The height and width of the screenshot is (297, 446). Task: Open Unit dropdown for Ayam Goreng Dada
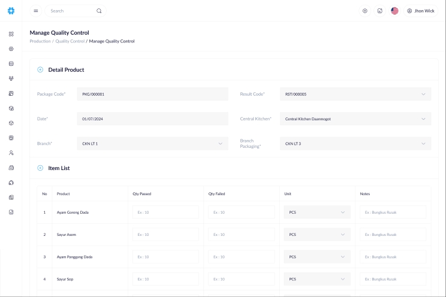(x=317, y=213)
